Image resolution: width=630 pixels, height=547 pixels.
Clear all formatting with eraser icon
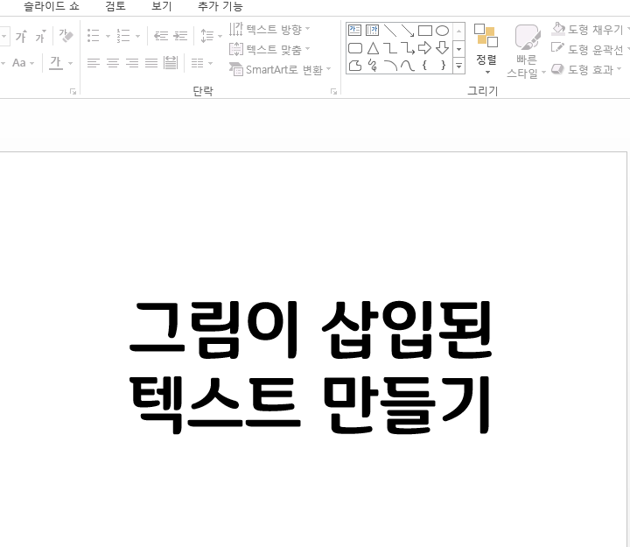pyautogui.click(x=66, y=36)
